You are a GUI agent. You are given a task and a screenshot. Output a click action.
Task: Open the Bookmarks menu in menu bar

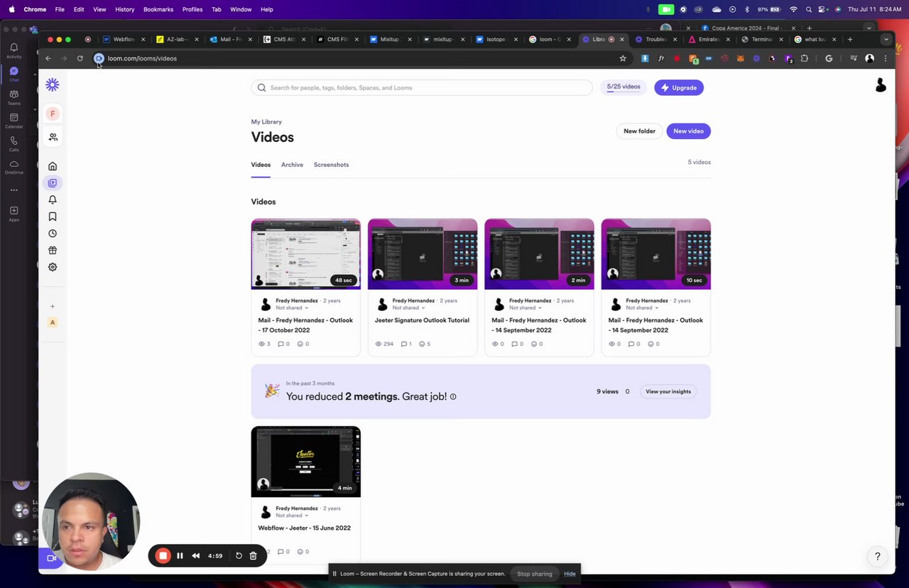click(158, 9)
